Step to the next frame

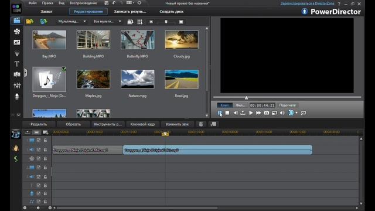click(251, 113)
